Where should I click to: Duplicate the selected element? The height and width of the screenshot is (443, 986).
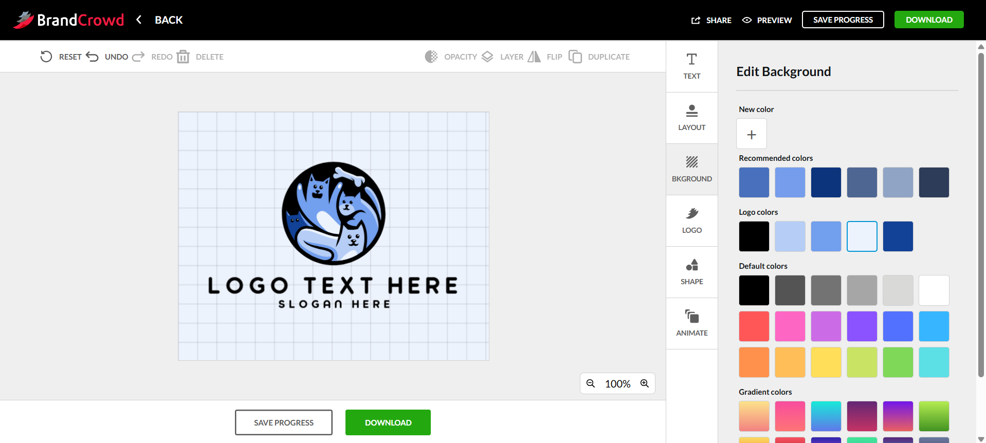click(x=599, y=57)
